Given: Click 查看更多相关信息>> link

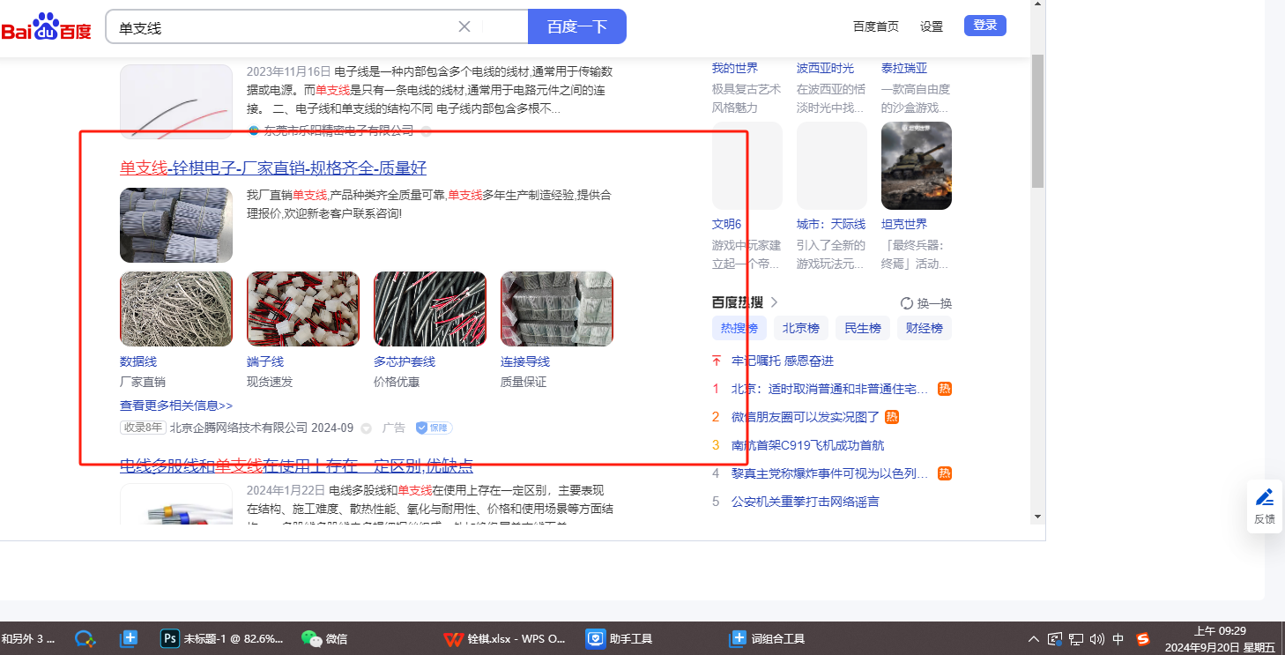Looking at the screenshot, I should click(176, 406).
